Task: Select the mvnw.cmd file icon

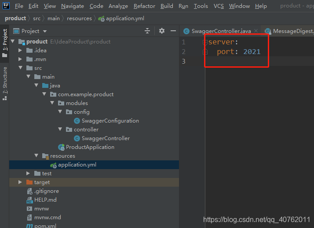Action: 29,217
